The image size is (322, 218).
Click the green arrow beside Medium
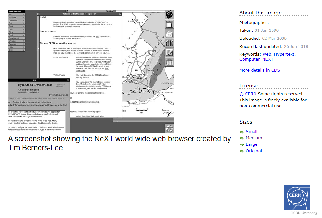[242, 138]
